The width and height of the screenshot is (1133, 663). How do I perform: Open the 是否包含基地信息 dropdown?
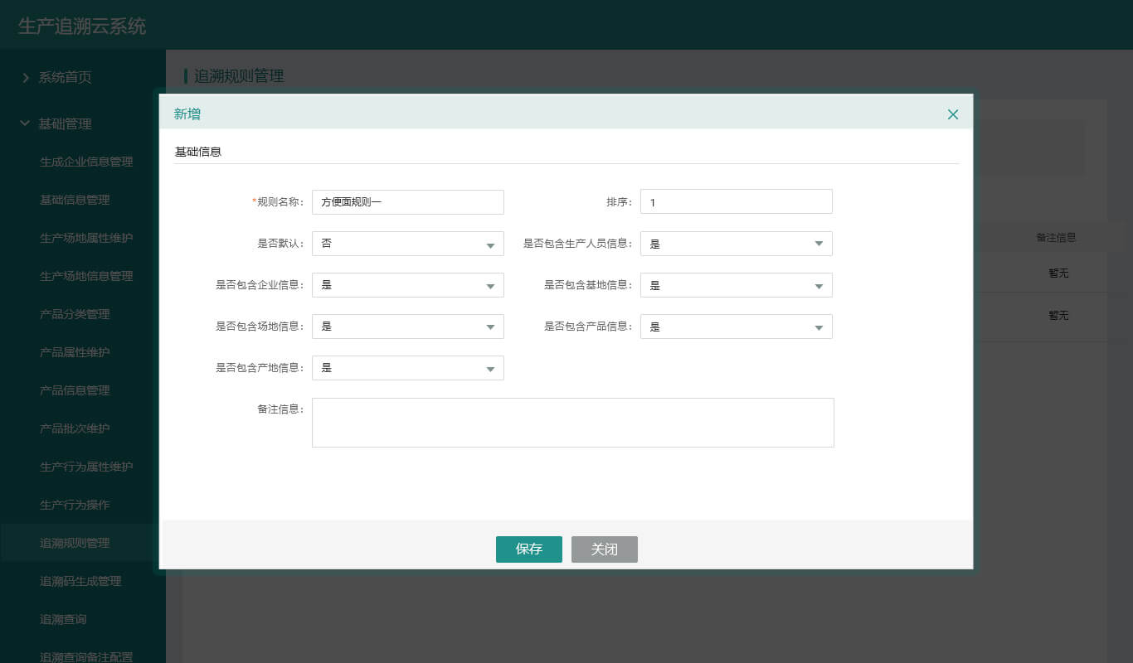click(736, 285)
